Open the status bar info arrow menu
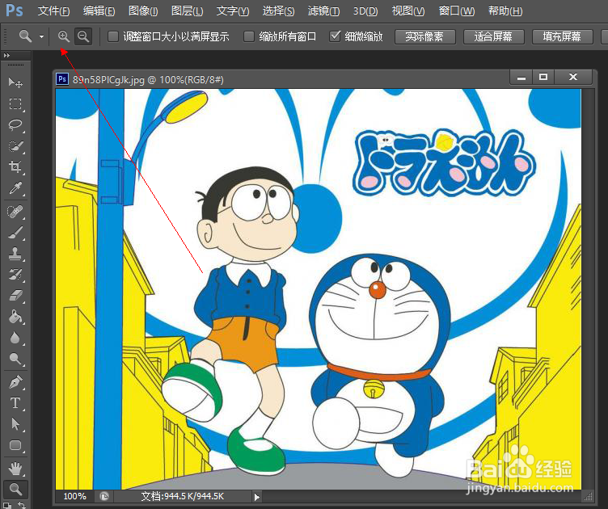The width and height of the screenshot is (608, 509). click(256, 497)
